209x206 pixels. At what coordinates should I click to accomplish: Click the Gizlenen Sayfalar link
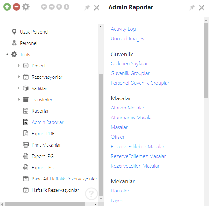coord(129,64)
